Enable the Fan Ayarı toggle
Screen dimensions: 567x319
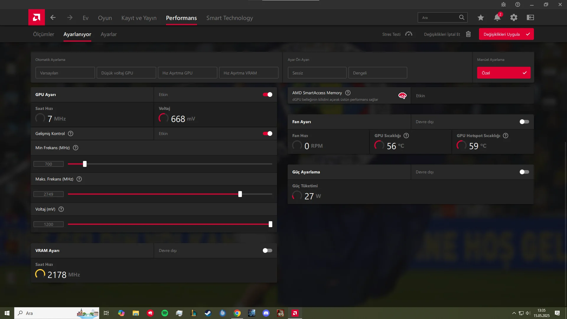point(524,122)
